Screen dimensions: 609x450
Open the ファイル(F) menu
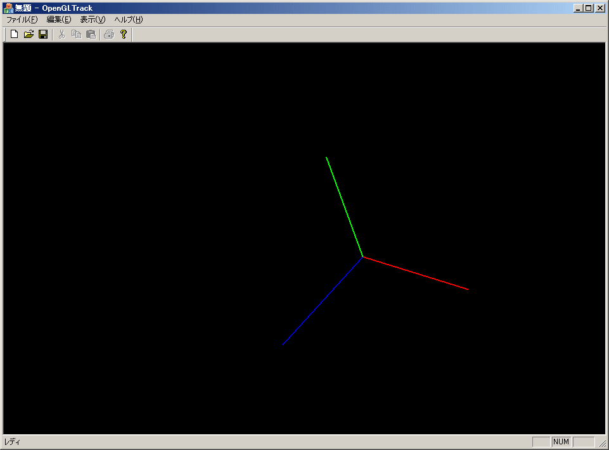click(x=22, y=20)
